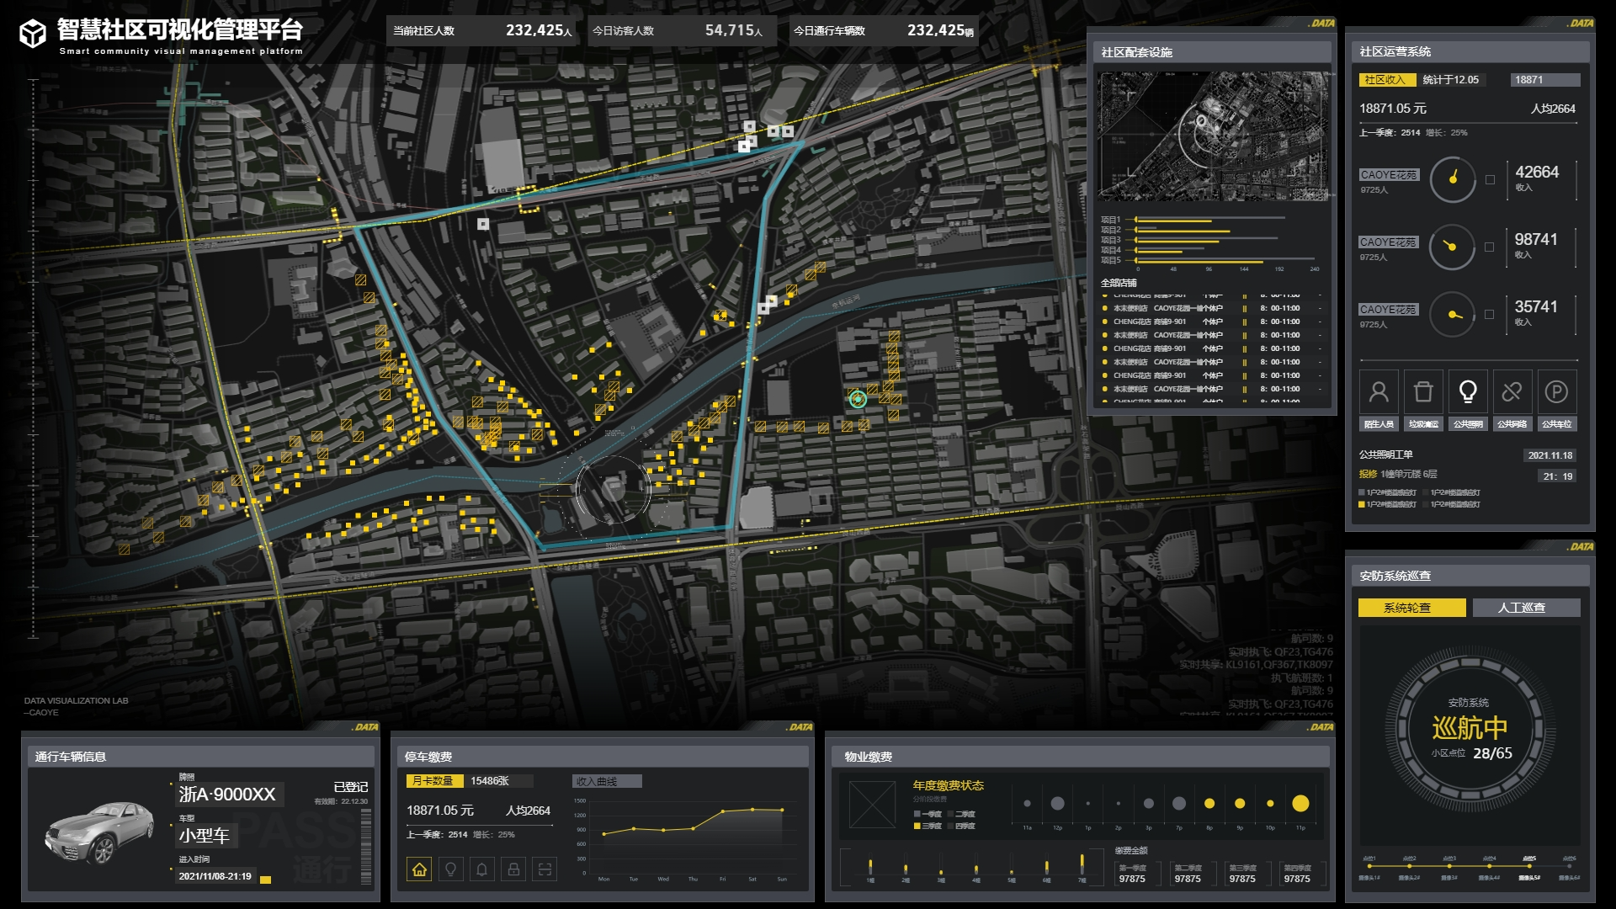Click the green circle marker on map
The width and height of the screenshot is (1616, 909).
pyautogui.click(x=858, y=400)
